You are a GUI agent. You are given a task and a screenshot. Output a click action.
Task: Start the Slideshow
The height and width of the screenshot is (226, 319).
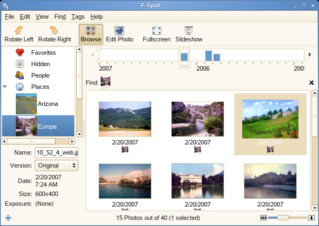189,34
